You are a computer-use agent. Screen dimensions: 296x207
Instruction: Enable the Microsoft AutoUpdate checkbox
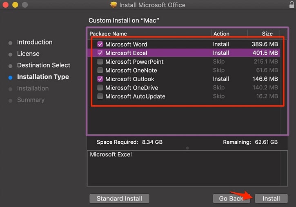pos(100,96)
